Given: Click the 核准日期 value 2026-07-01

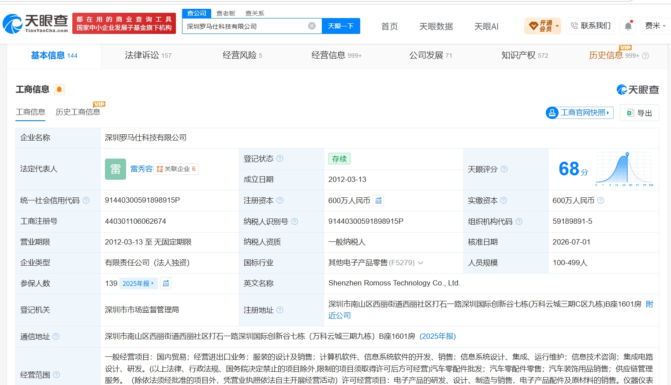Looking at the screenshot, I should click(x=571, y=242).
